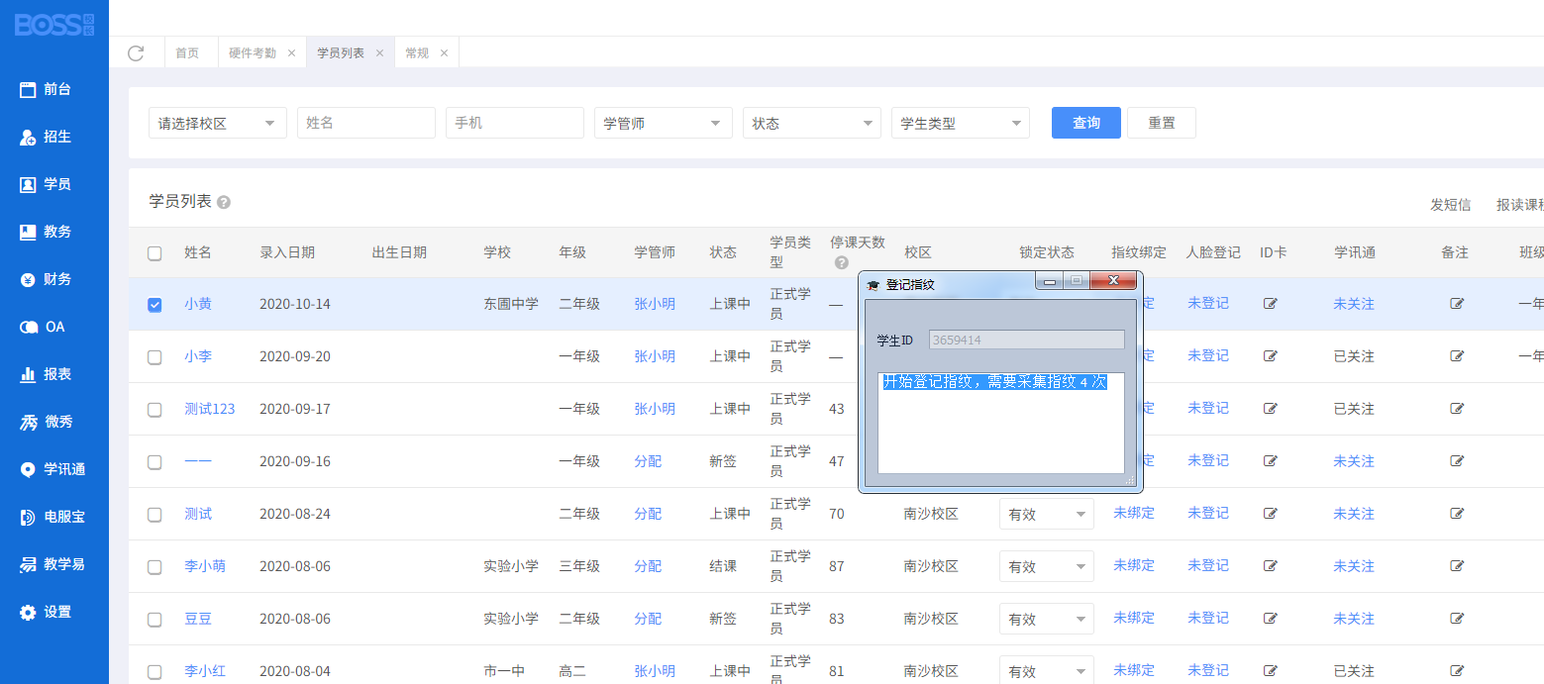Open 锁定状态 dropdown for 豆豆 row

coord(1047,619)
